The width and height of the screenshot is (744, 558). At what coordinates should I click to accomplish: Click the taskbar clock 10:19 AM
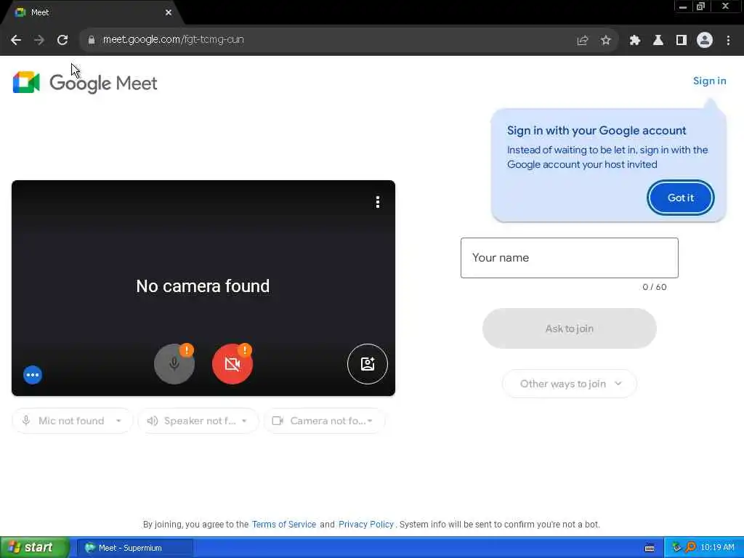[717, 548]
